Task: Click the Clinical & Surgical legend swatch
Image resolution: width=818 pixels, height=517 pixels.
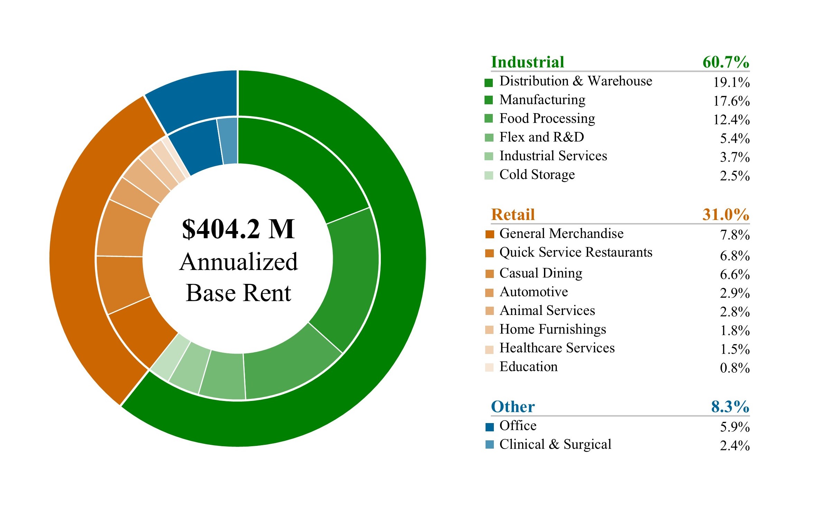Action: pyautogui.click(x=489, y=444)
